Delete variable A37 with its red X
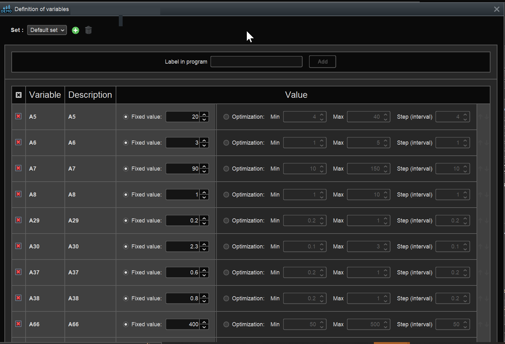This screenshot has width=505, height=344. [19, 272]
